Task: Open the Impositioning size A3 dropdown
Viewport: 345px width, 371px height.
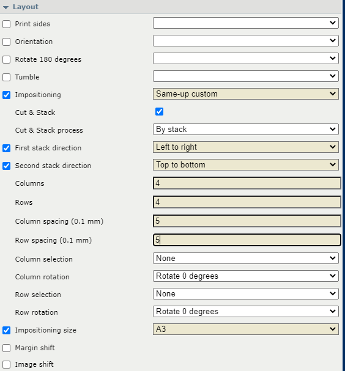Action: pos(246,329)
